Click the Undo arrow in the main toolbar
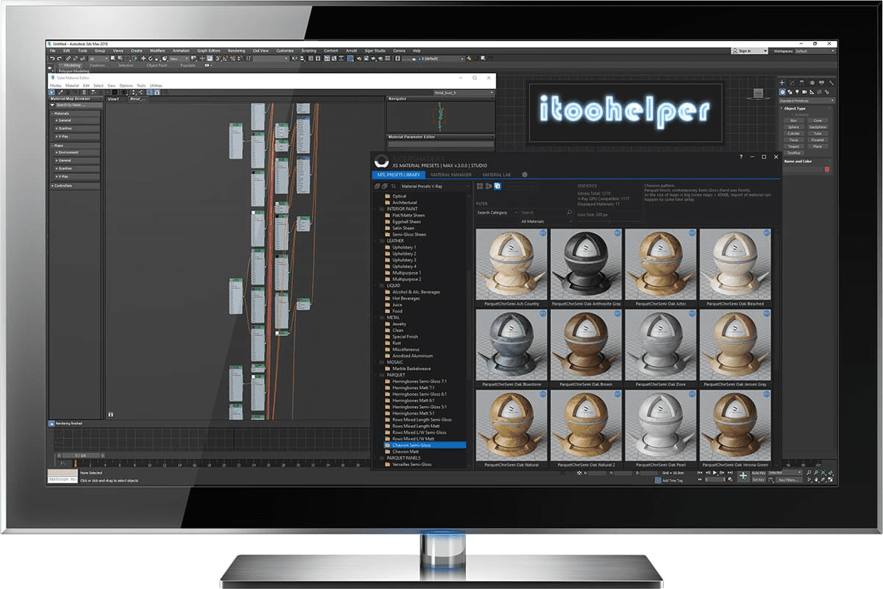 [52, 58]
